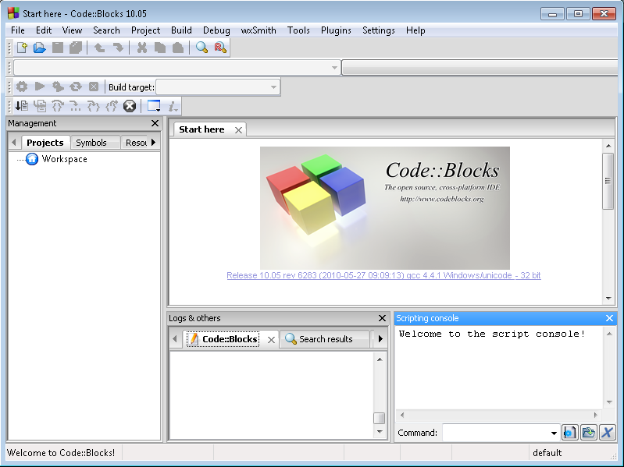Click the Stop debugger icon

tap(130, 106)
